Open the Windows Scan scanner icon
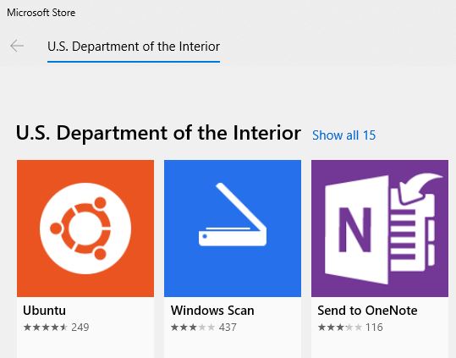 pyautogui.click(x=233, y=229)
